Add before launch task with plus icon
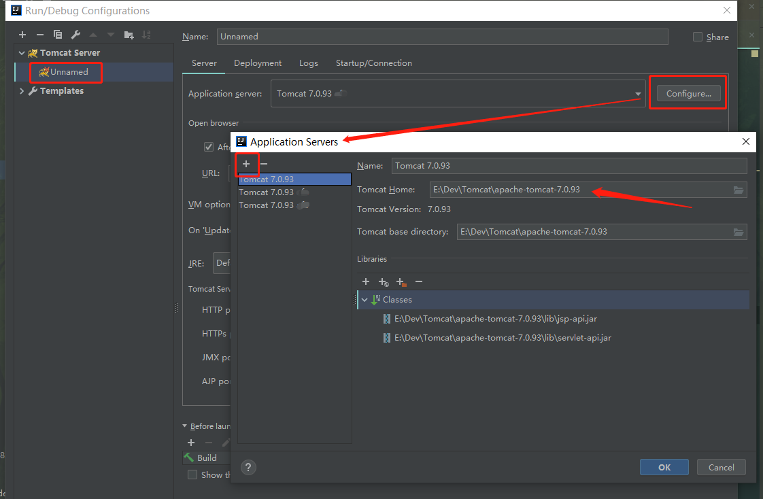 [x=191, y=443]
